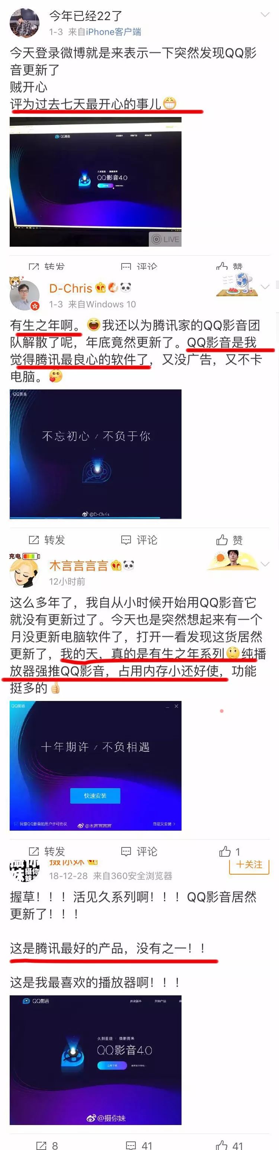This screenshot has width=279, height=1150.
Task: Open the QQ影音4.0 LIVE photo thumbnail
Action: point(95,182)
